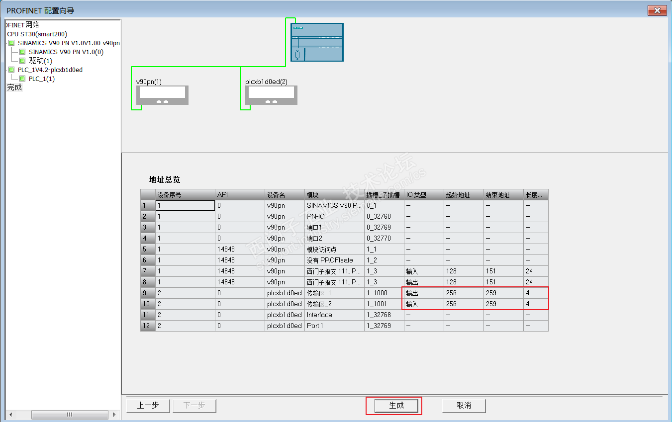
Task: Select the 传输区_2 module cell
Action: tap(335, 304)
